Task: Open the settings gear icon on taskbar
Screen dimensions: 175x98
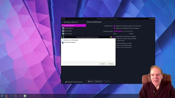Action: (7, 96)
